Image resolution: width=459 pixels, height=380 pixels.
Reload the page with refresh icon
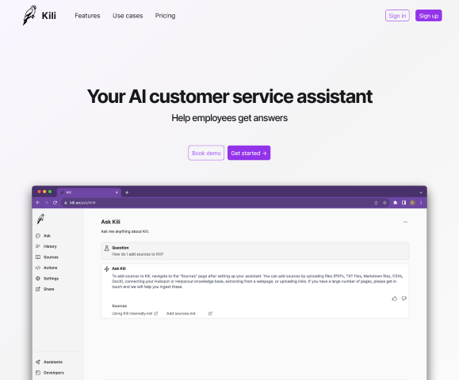point(55,203)
